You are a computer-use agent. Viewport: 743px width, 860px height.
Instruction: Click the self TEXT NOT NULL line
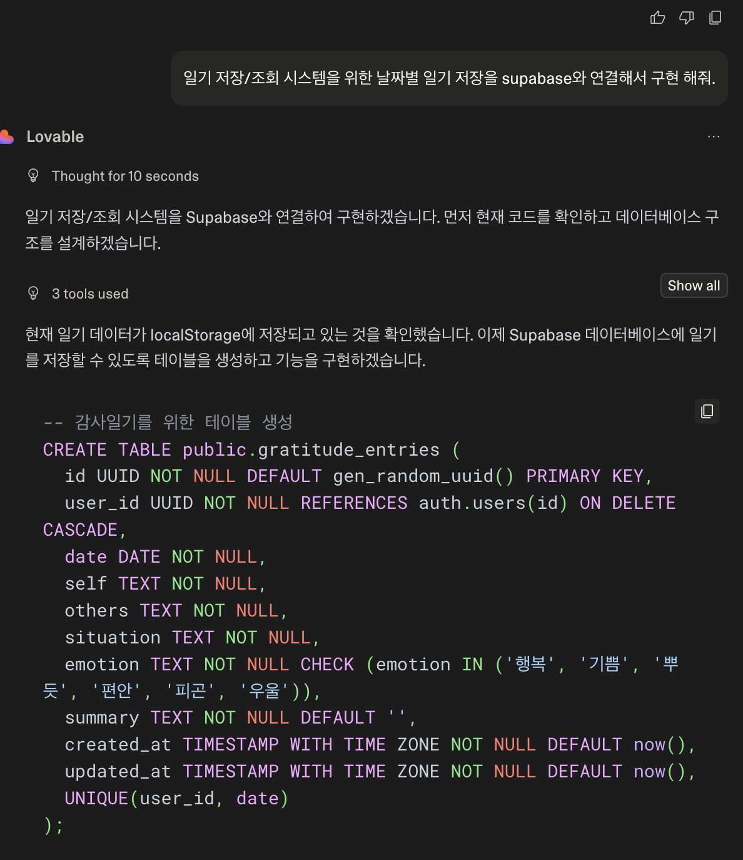tap(166, 584)
